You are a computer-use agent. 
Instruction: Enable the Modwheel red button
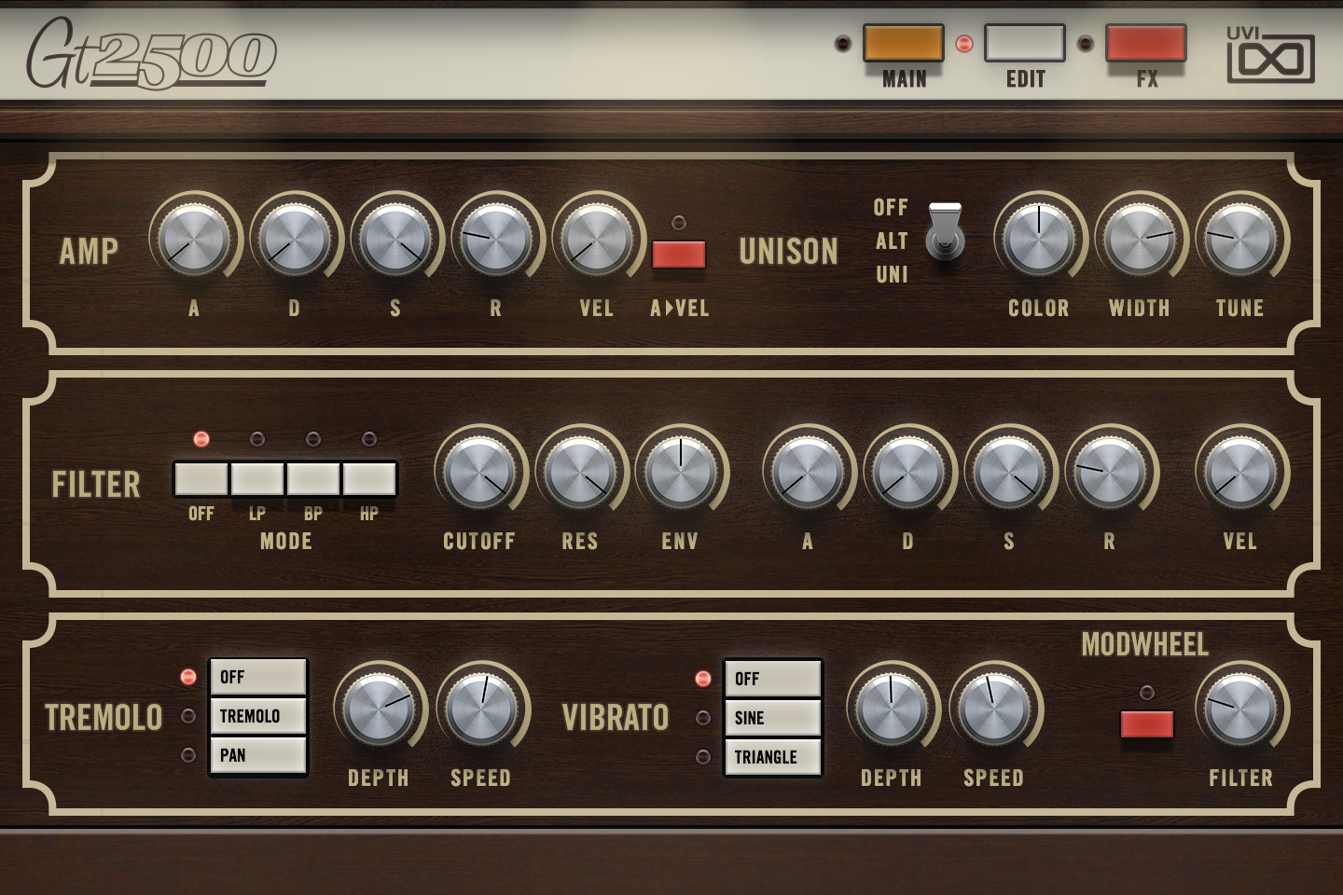[x=1146, y=724]
